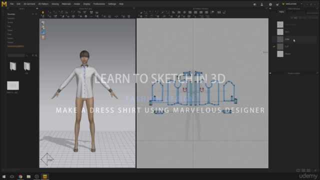
Task: Open File Explorer from the taskbar
Action: 28,176
